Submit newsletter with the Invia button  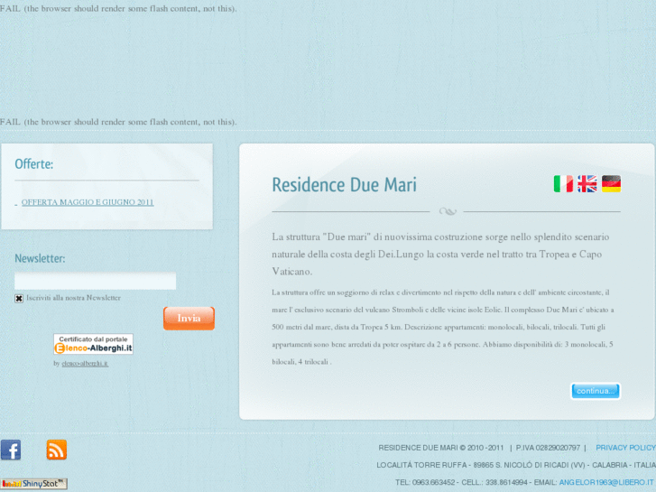[x=189, y=319]
